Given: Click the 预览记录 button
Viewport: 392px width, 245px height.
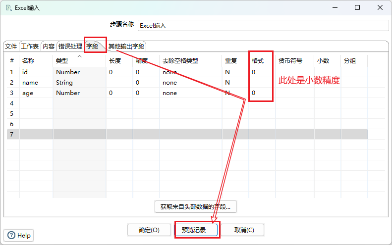Looking at the screenshot, I should click(x=196, y=230).
